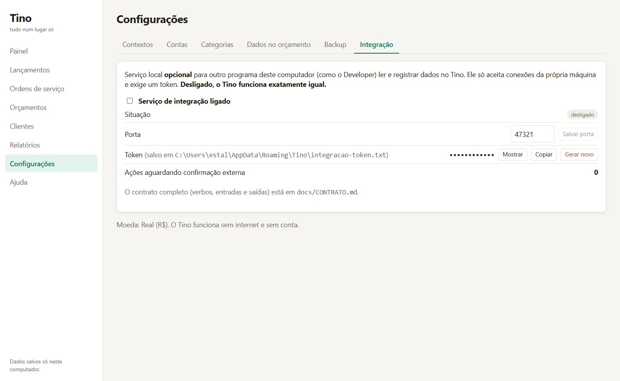
Task: Select the Integração tab
Action: (x=376, y=45)
